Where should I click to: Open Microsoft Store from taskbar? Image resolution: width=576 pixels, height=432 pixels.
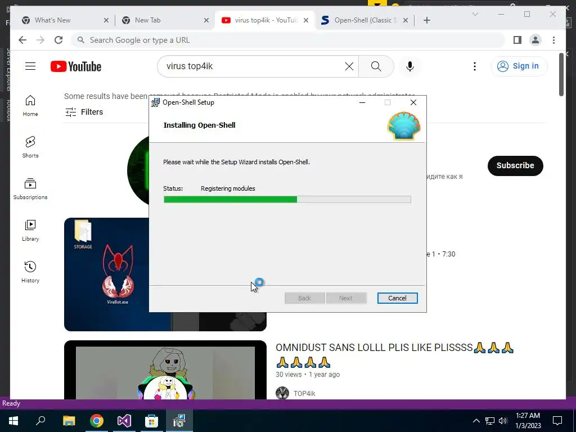[x=151, y=421]
